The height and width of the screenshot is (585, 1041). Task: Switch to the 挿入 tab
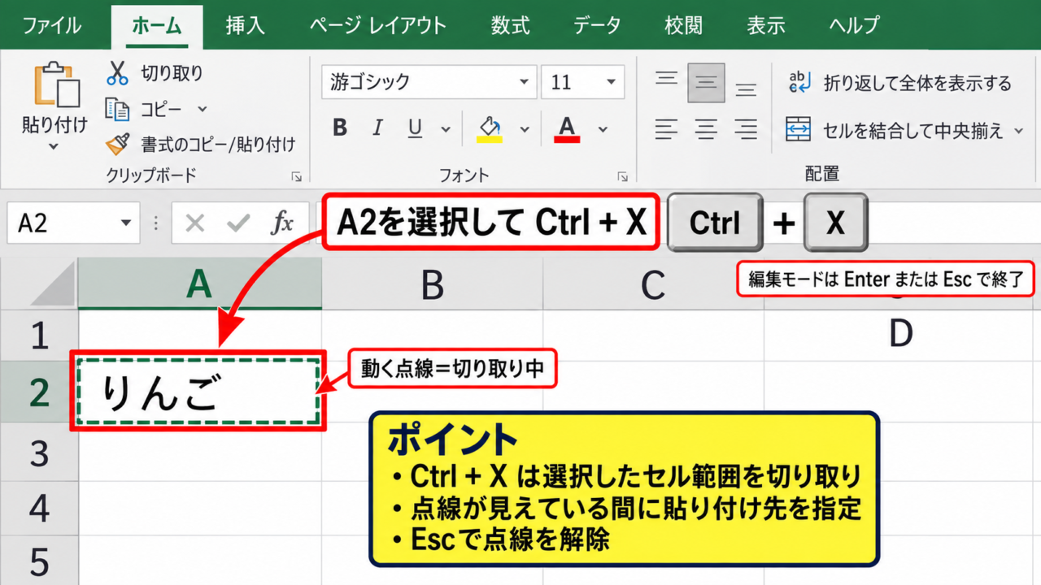pos(246,25)
